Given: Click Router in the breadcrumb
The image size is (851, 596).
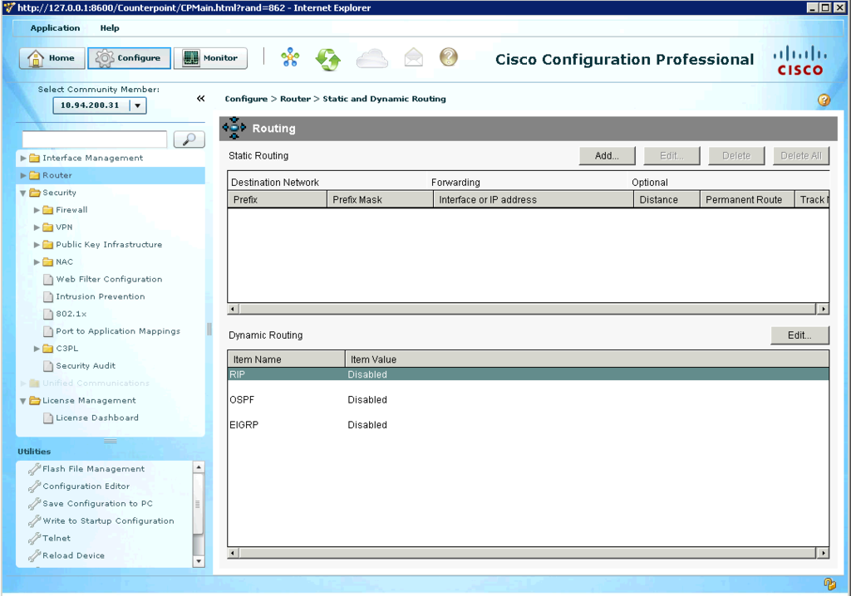Looking at the screenshot, I should pos(295,99).
